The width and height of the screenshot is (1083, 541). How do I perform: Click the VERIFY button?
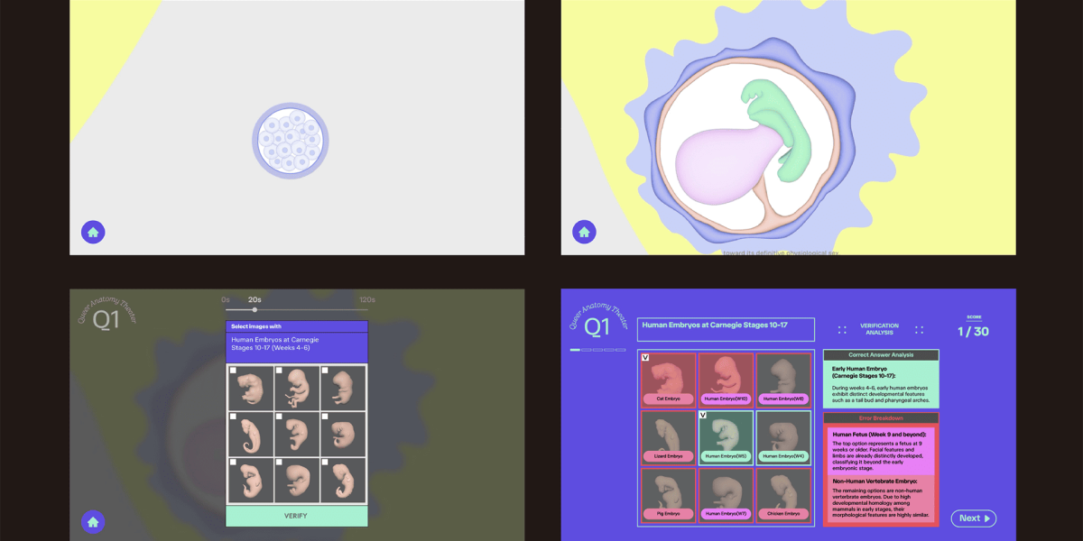[296, 516]
